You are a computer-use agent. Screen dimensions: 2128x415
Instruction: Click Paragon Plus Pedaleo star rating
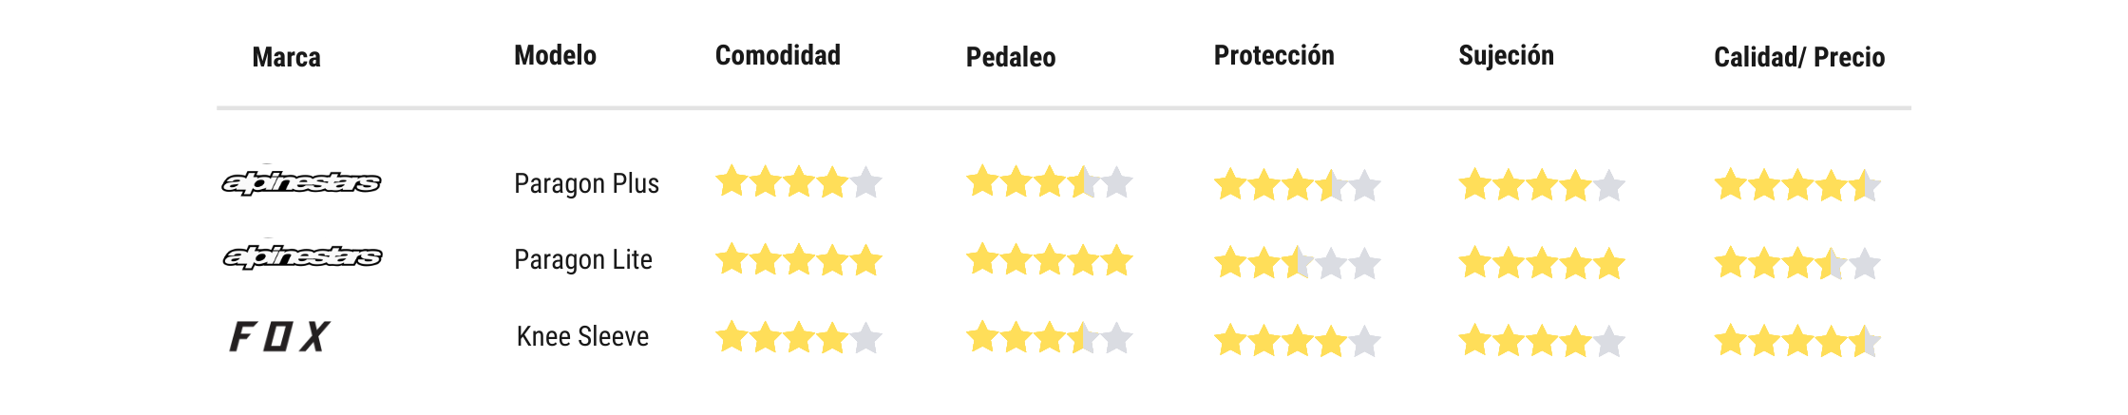[1049, 181]
